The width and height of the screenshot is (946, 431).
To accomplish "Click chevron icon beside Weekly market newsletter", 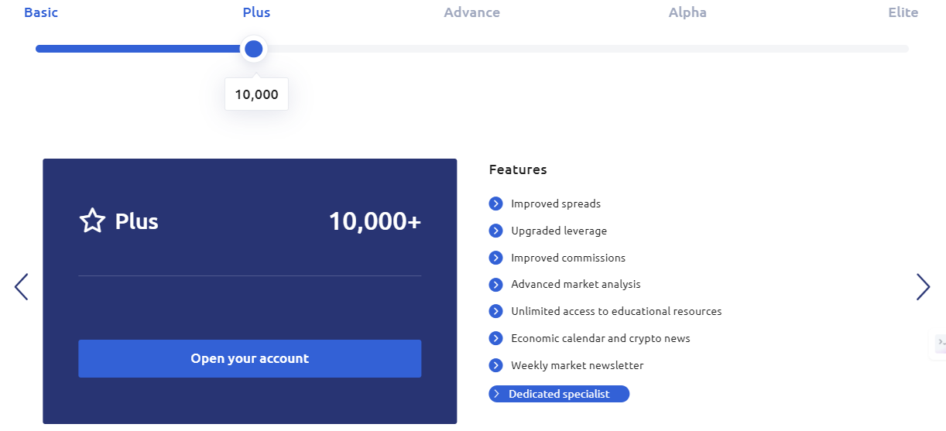I will point(496,365).
